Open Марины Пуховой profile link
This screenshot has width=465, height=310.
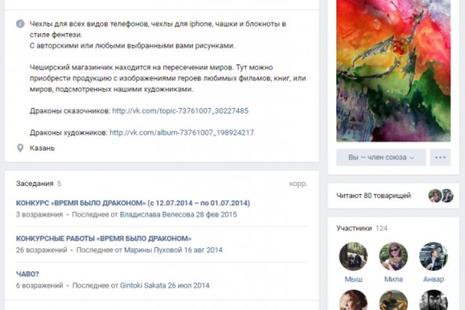152,250
